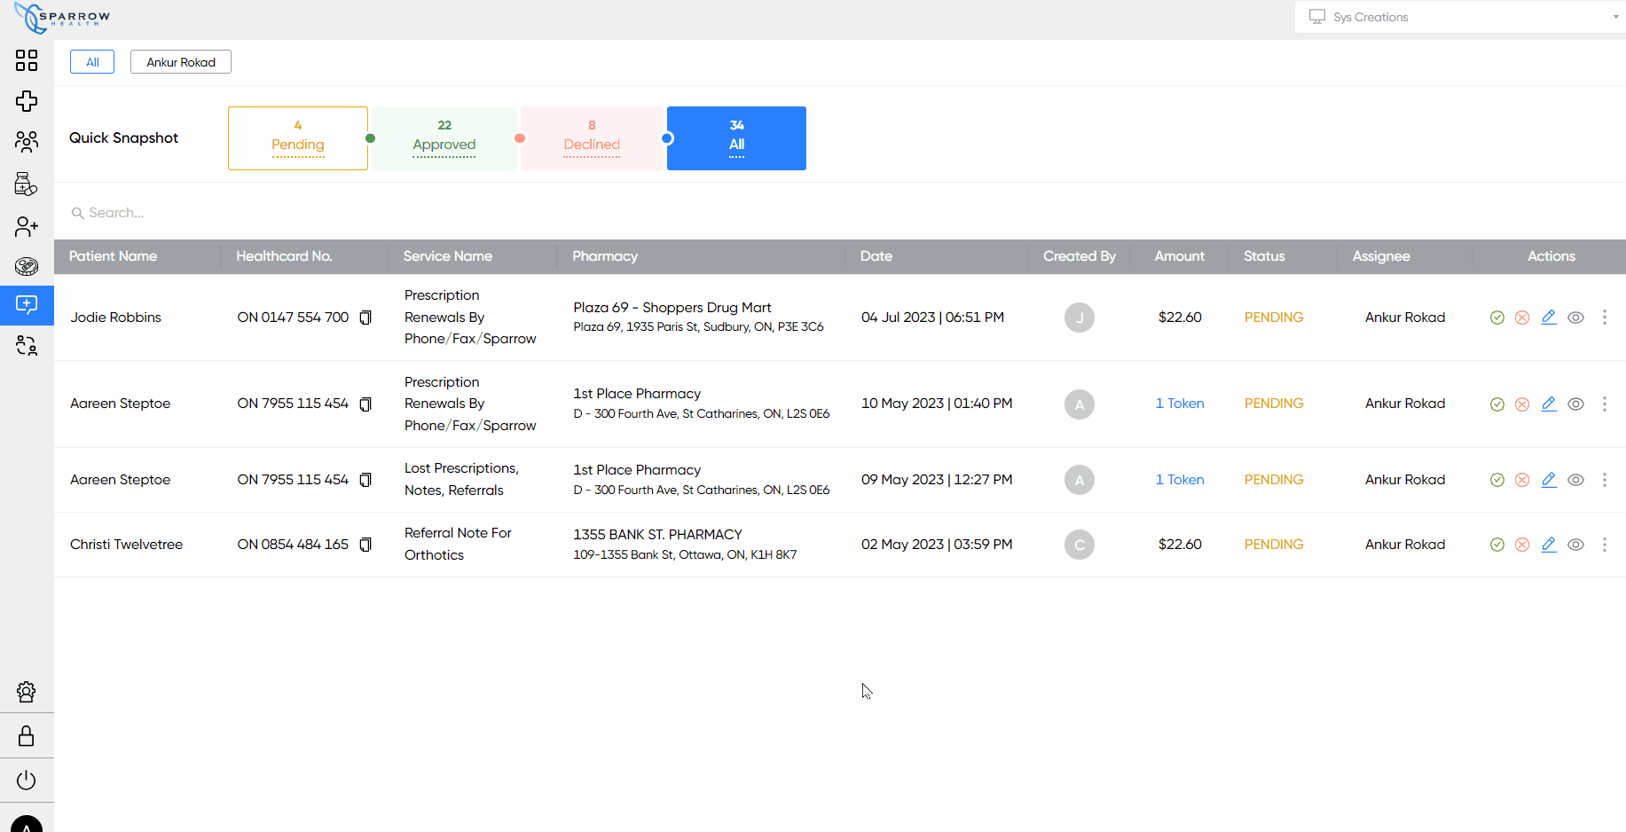Viewport: 1626px width, 832px height.
Task: Select the Approved snapshot tab
Action: 444,138
